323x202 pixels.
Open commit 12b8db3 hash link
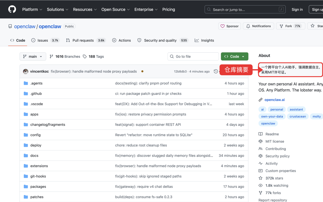point(180,71)
